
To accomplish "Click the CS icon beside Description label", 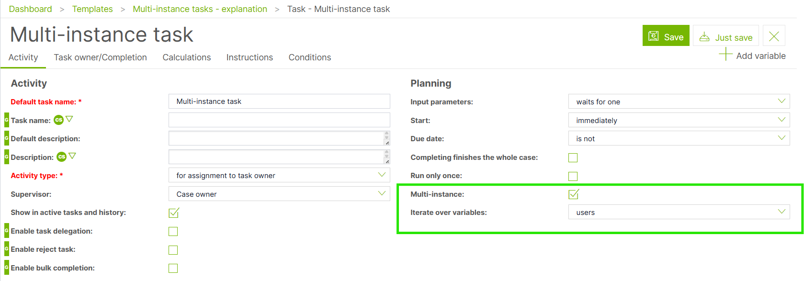I will tap(61, 157).
